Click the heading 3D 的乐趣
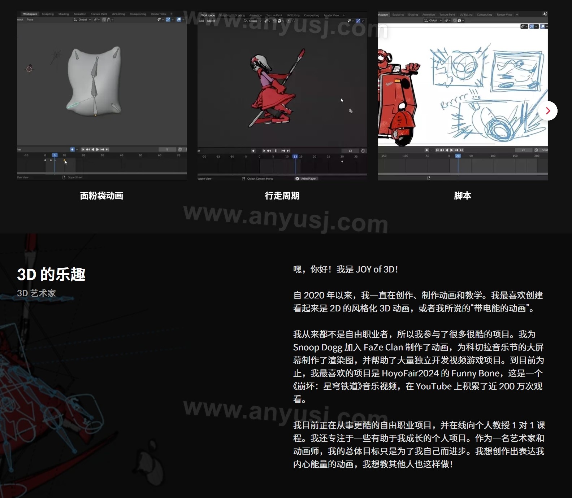This screenshot has width=572, height=498. (51, 275)
